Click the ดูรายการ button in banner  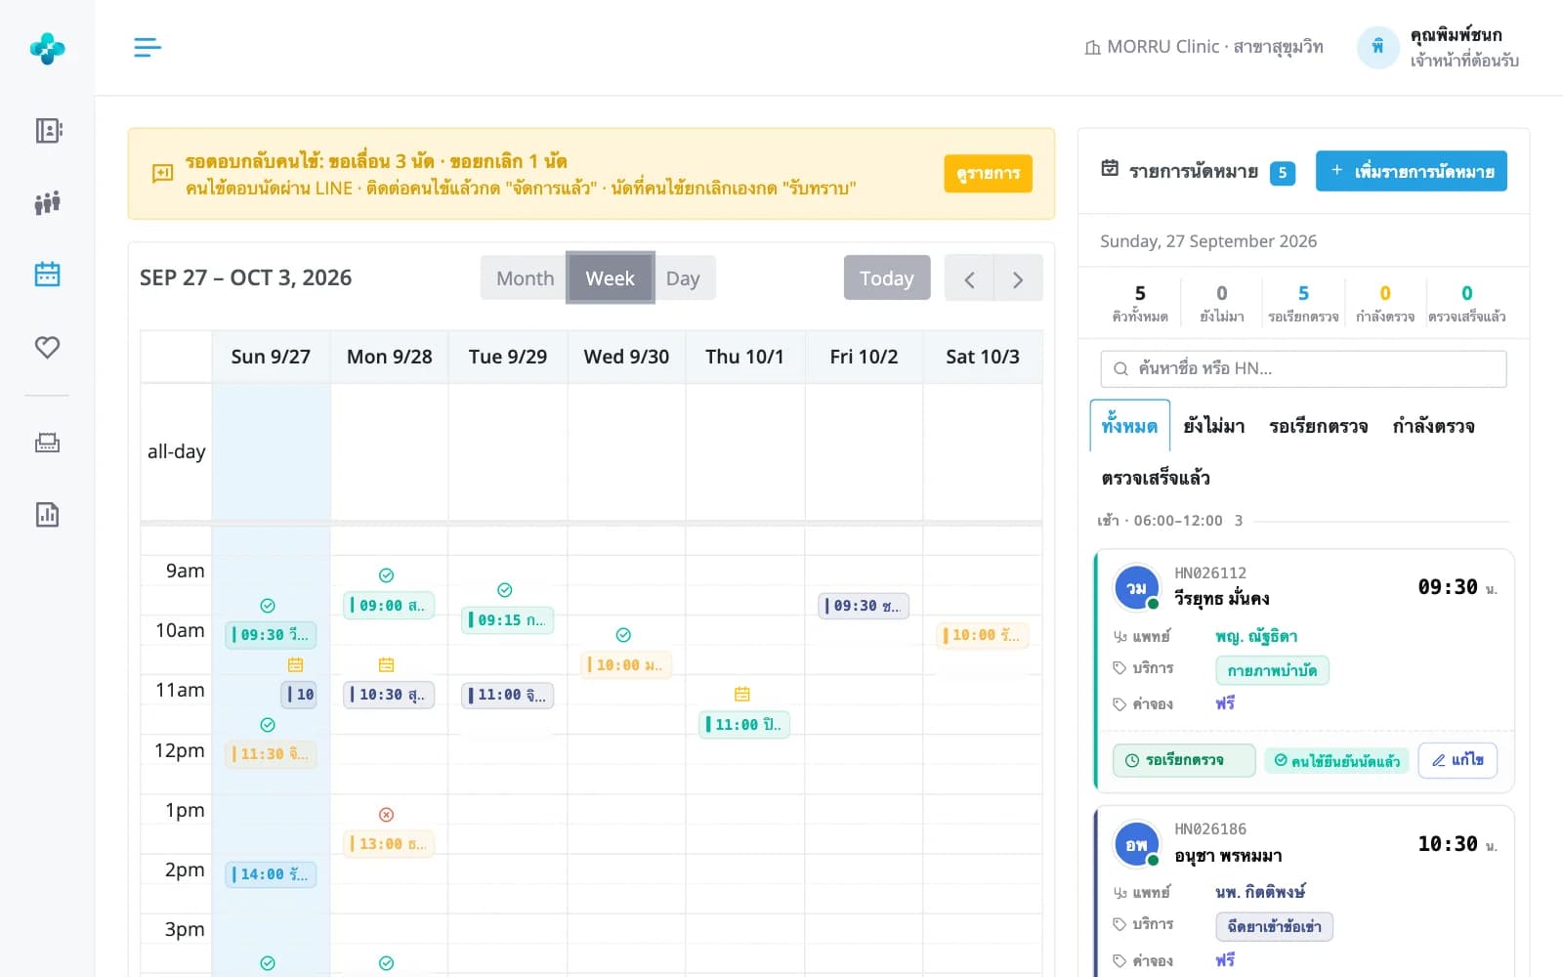(x=988, y=174)
